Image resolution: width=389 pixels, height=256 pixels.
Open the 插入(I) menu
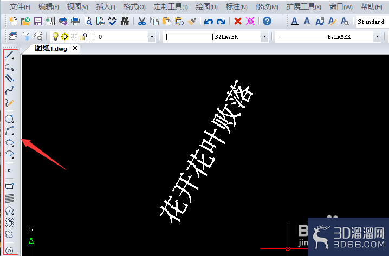106,6
